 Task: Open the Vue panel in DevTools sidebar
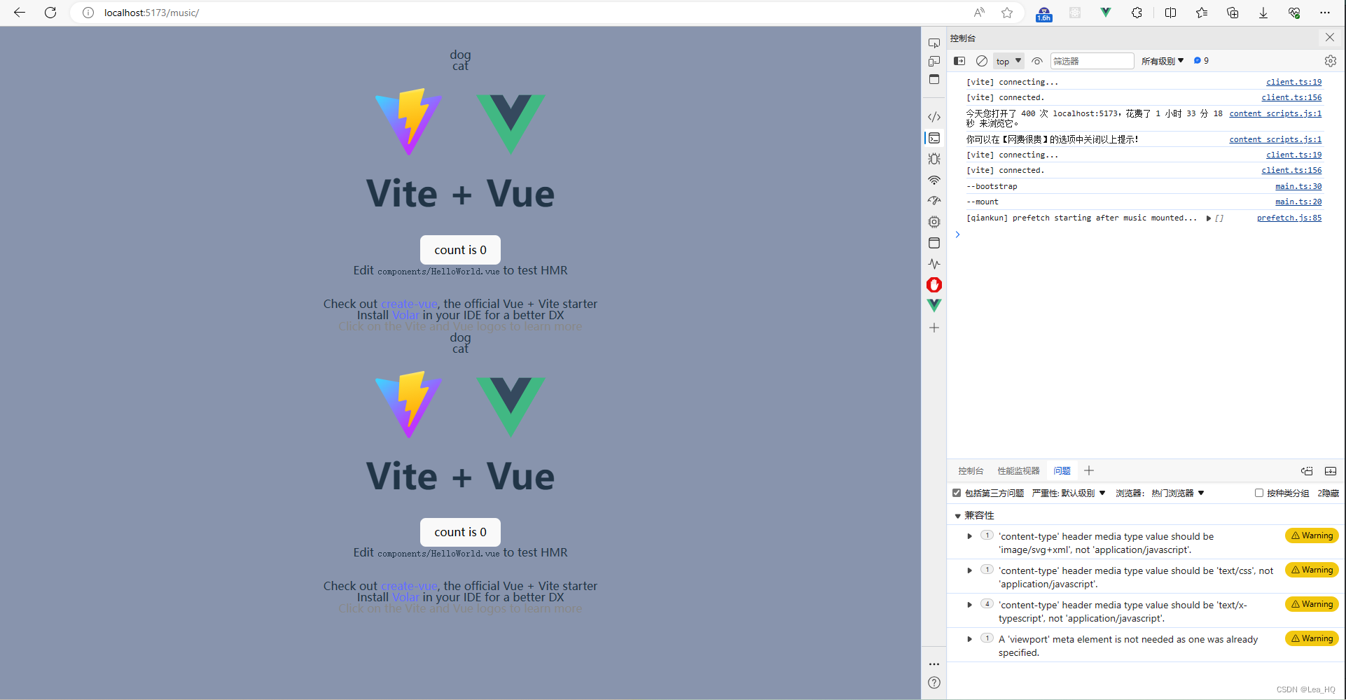tap(934, 305)
